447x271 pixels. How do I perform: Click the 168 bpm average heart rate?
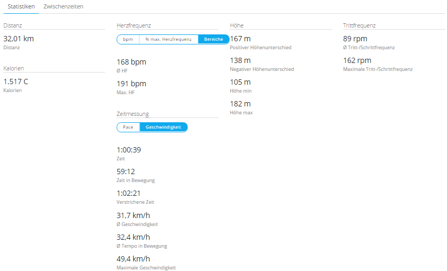[x=131, y=62]
